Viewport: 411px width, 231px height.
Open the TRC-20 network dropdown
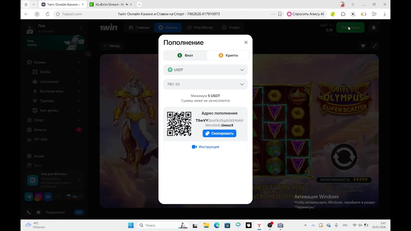205,84
